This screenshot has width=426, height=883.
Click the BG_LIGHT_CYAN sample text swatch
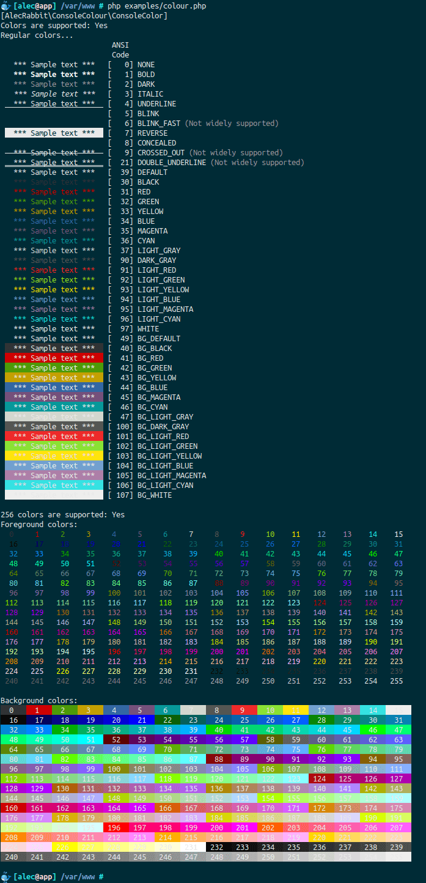[54, 486]
